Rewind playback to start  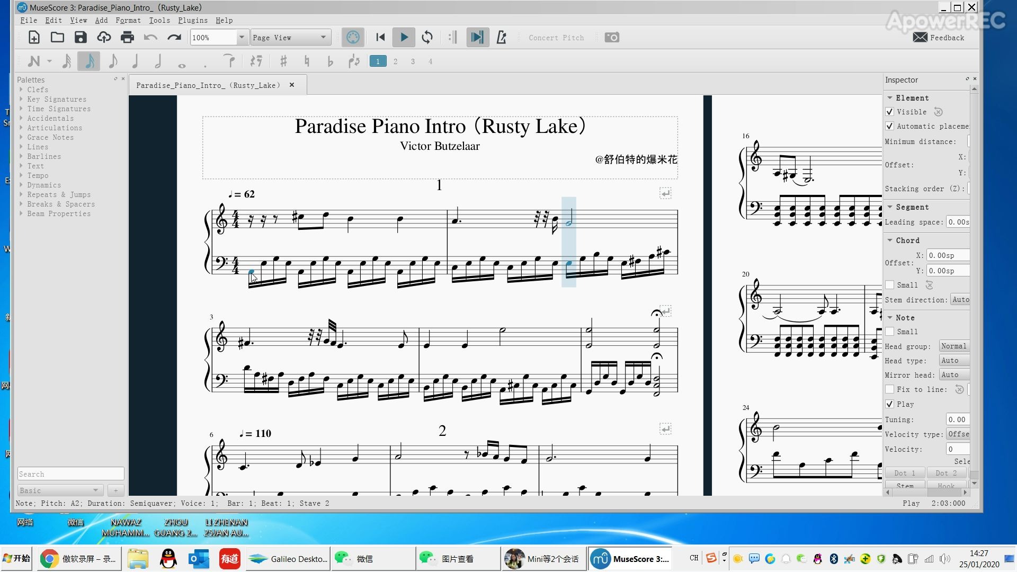pyautogui.click(x=380, y=38)
